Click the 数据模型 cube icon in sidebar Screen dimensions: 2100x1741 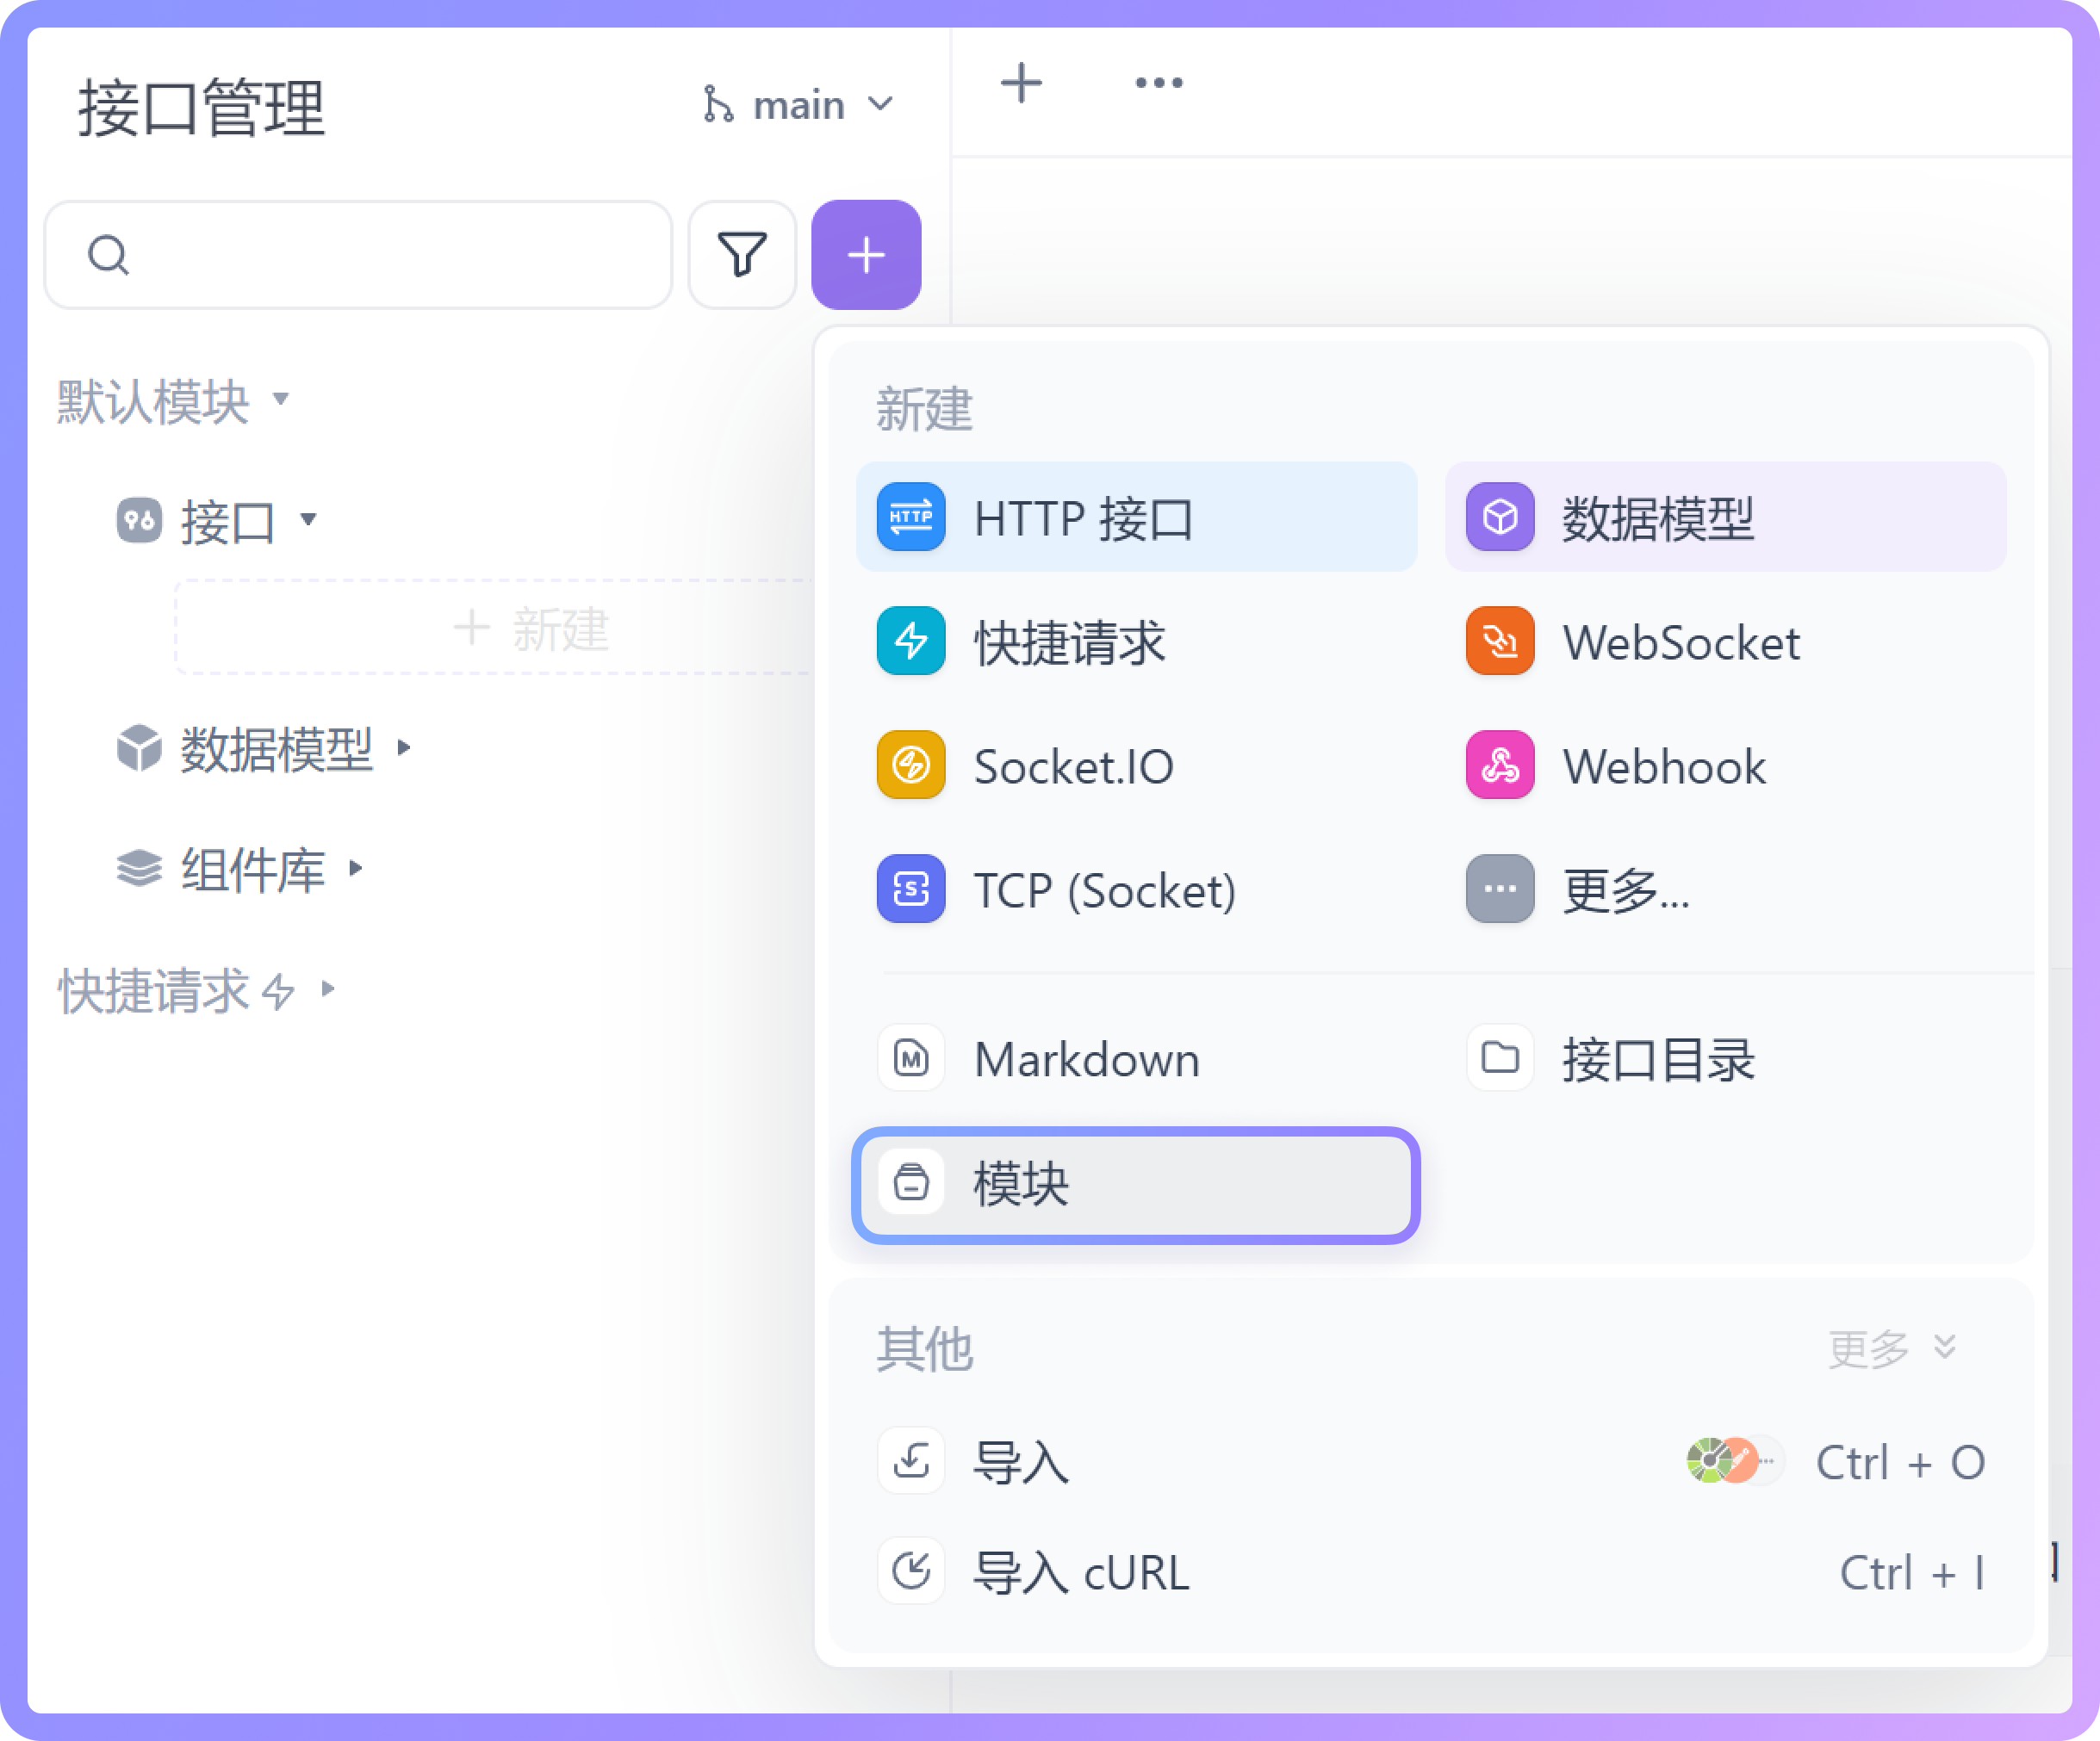pos(139,750)
